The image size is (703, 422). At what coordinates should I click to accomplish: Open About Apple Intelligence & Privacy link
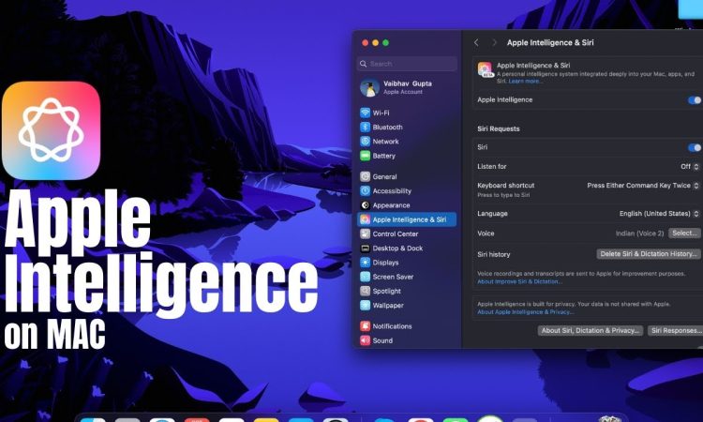525,312
